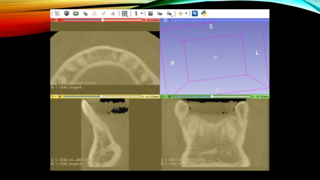Image resolution: width=320 pixels, height=180 pixels.
Task: Open the Data module icon
Action: tap(58, 14)
